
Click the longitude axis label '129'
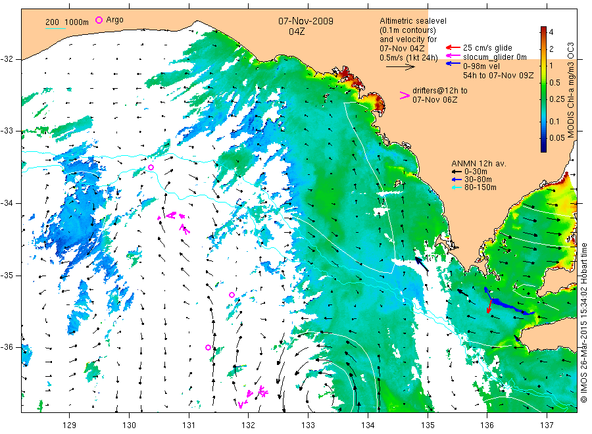[70, 425]
